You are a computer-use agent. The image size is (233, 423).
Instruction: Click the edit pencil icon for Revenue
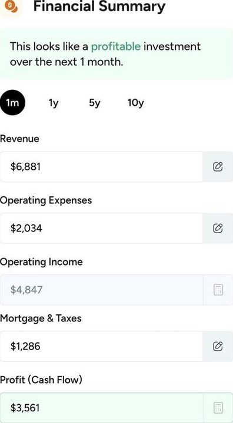[x=218, y=167]
